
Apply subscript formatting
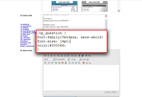pos(90,56)
